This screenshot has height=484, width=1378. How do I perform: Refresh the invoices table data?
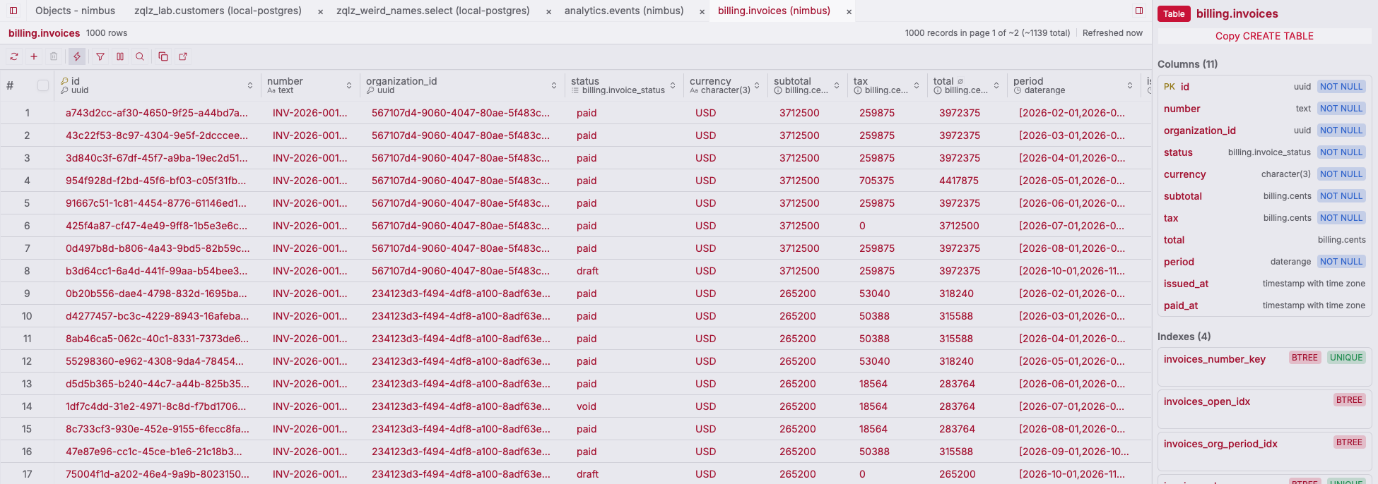coord(14,56)
